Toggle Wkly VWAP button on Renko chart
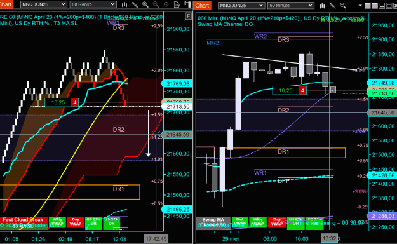 [57, 222]
